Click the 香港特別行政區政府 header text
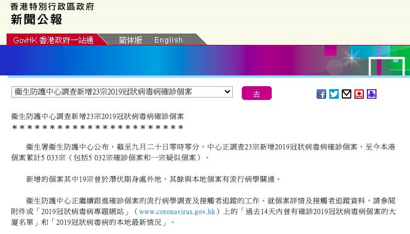410x234 pixels. point(52,7)
